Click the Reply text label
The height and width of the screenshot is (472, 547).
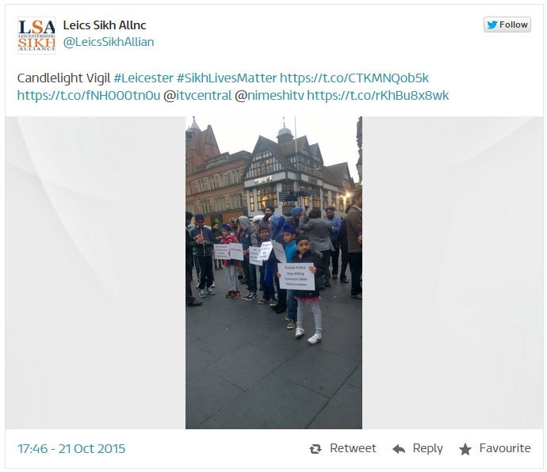click(x=428, y=449)
